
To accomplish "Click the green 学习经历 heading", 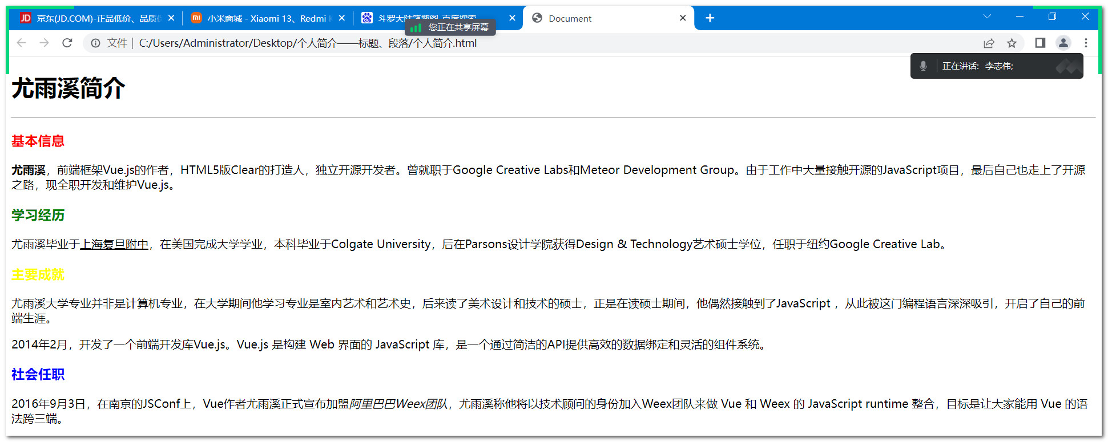I will coord(38,215).
